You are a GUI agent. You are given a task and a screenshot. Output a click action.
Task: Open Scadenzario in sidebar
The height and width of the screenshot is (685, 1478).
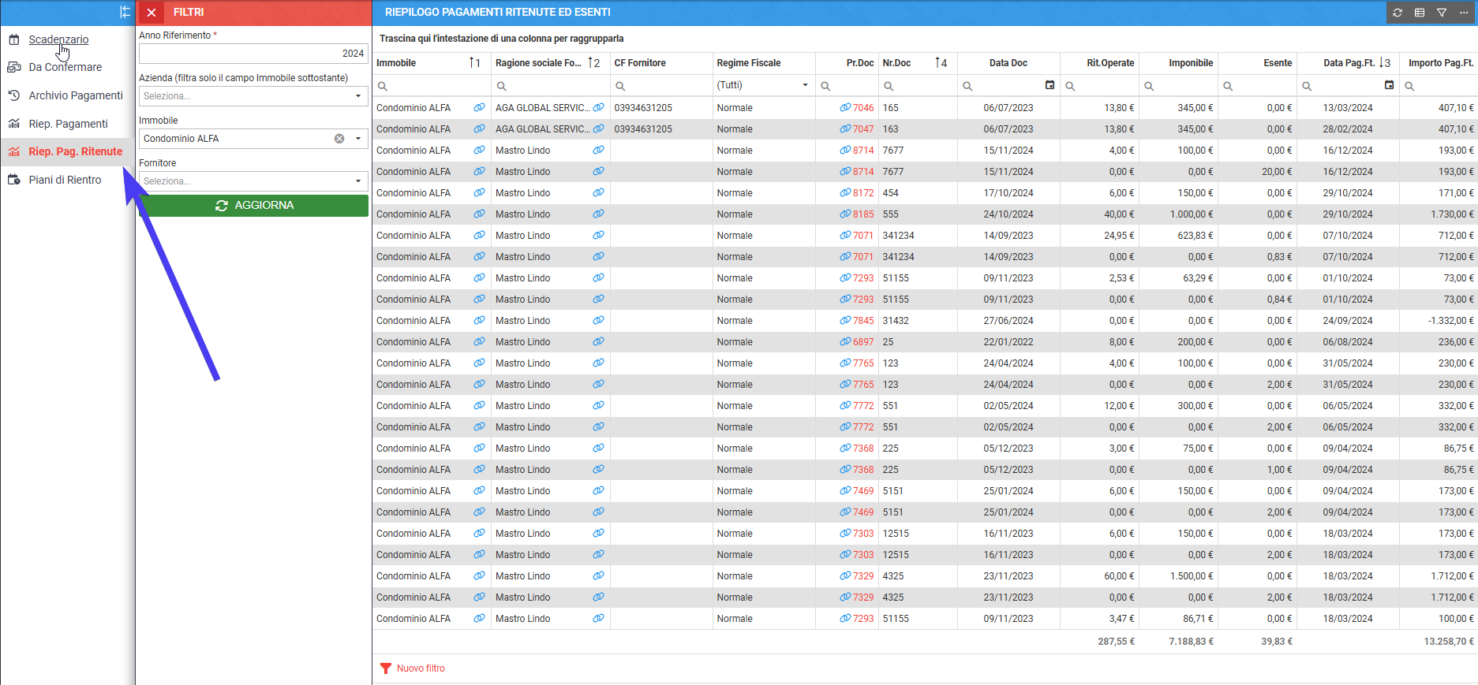58,39
